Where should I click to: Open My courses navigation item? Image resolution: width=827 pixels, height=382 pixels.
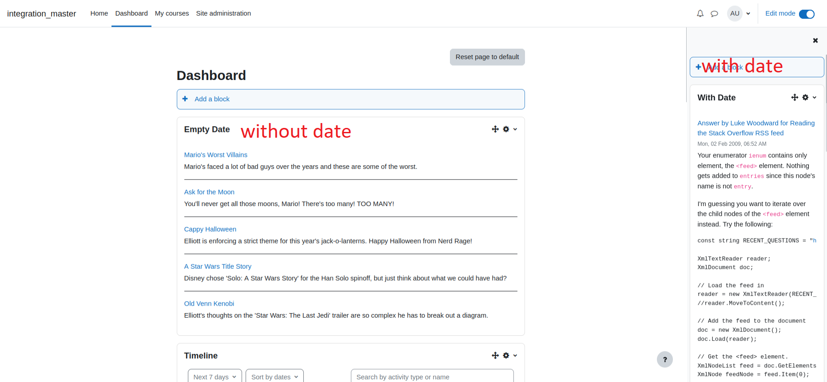tap(172, 13)
